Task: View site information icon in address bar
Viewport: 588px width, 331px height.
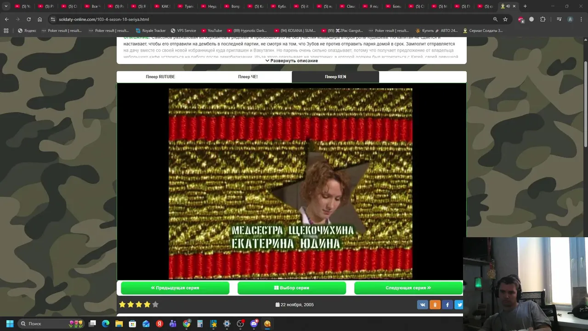Action: coord(53,19)
